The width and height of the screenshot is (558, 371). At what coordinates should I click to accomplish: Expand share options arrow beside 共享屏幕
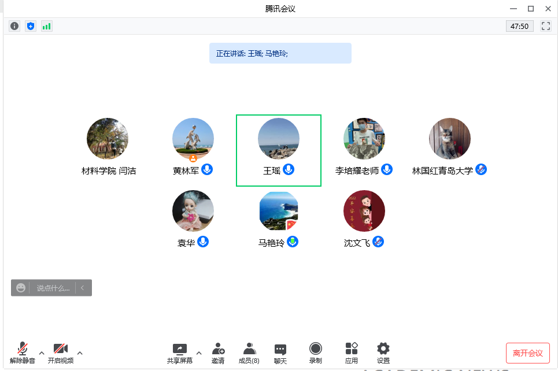[x=199, y=353]
